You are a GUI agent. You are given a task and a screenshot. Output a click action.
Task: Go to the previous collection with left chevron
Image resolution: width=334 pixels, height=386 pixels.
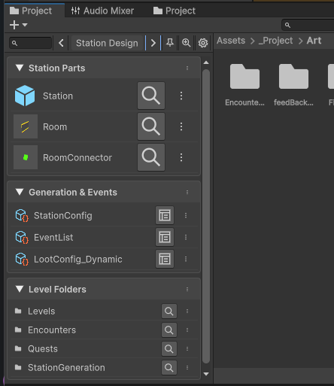click(x=61, y=43)
